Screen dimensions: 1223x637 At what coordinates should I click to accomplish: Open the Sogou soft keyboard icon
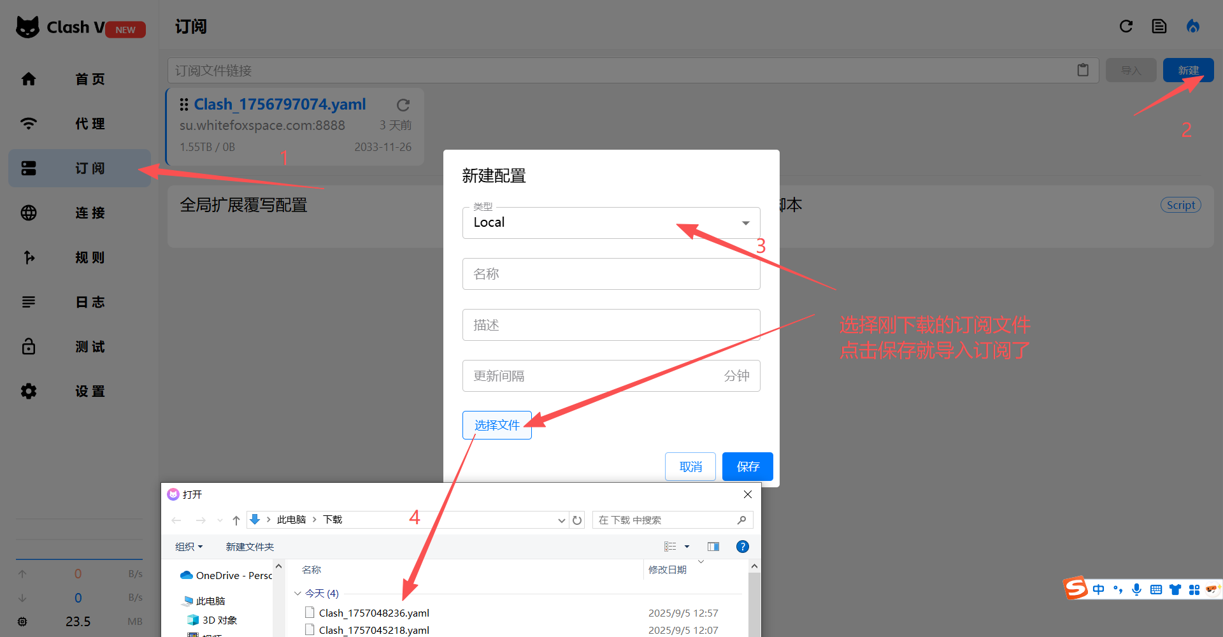(x=1156, y=589)
